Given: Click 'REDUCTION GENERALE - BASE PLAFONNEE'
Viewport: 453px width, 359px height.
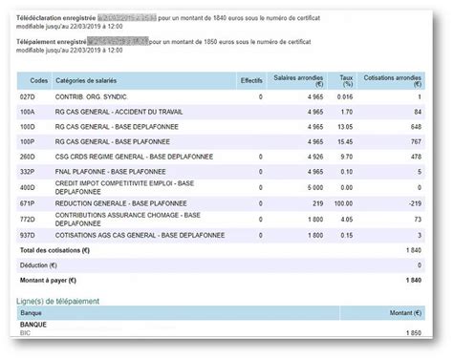Looking at the screenshot, I should tap(121, 203).
